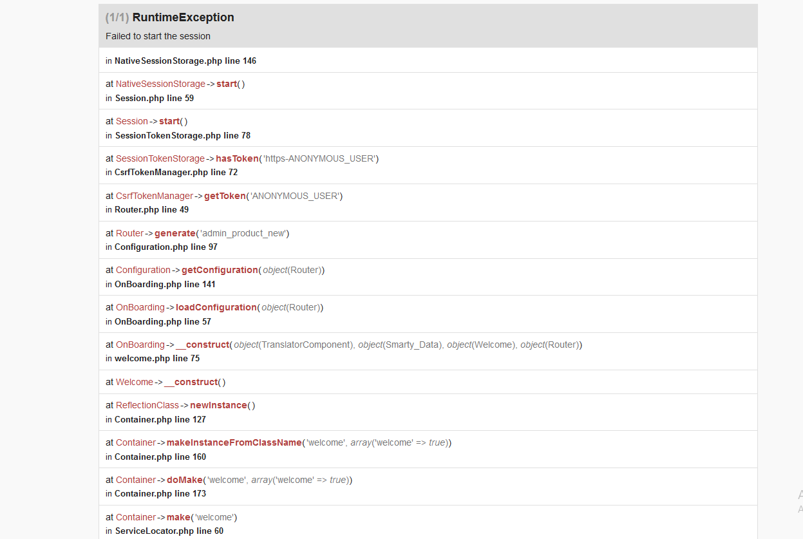Click the getToken method name
The height and width of the screenshot is (539, 803).
(225, 196)
